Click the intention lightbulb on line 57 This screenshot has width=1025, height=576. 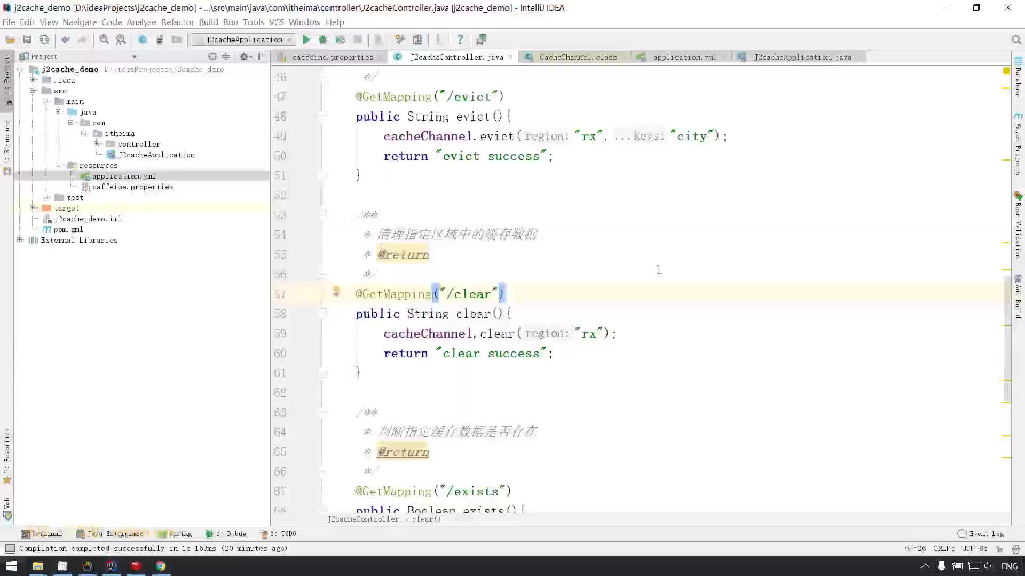(336, 291)
